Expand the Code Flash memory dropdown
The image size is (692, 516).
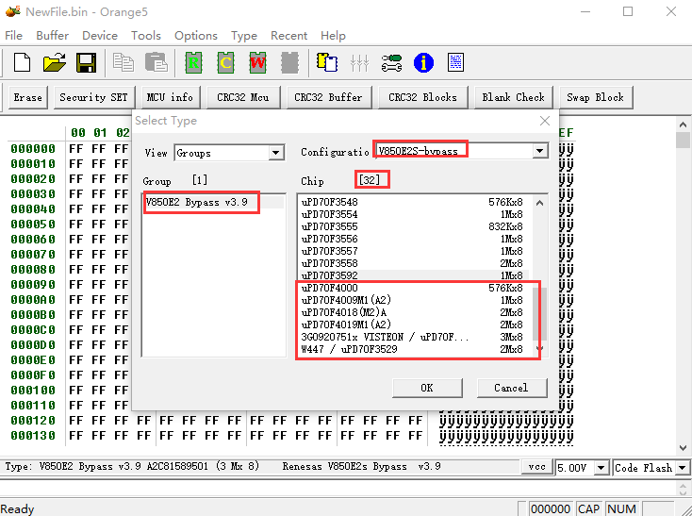(683, 468)
